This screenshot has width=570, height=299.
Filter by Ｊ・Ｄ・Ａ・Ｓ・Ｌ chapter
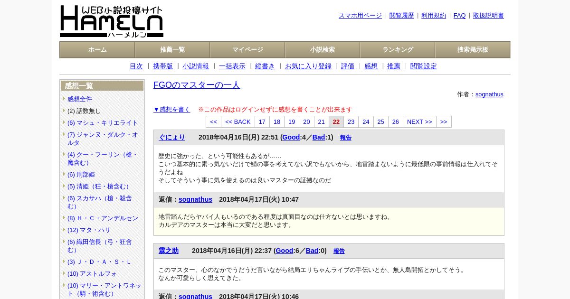click(99, 262)
